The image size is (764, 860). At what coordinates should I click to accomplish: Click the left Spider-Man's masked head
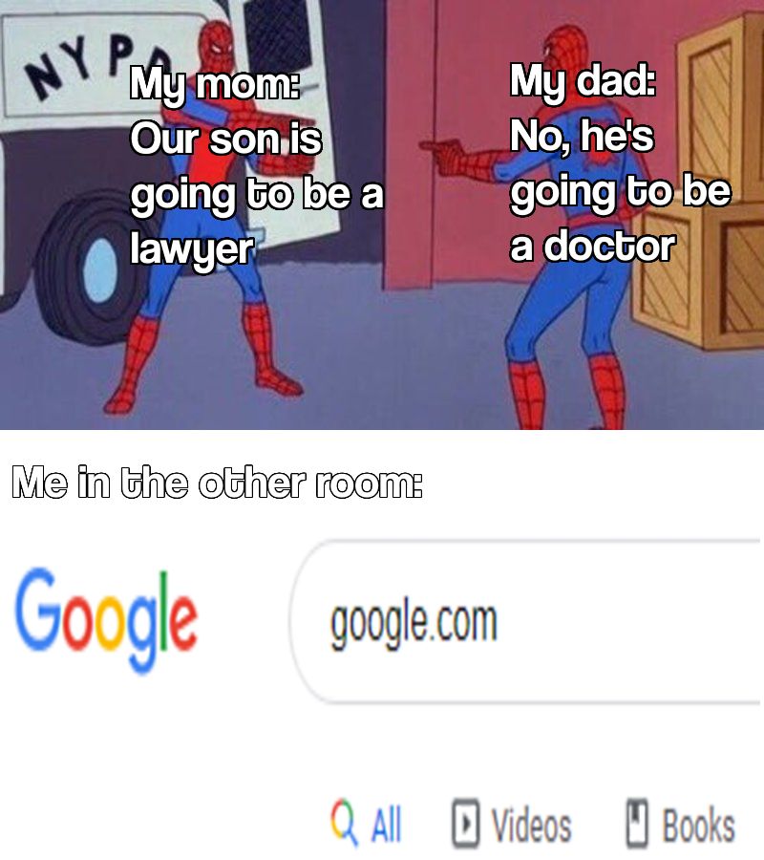tap(216, 44)
